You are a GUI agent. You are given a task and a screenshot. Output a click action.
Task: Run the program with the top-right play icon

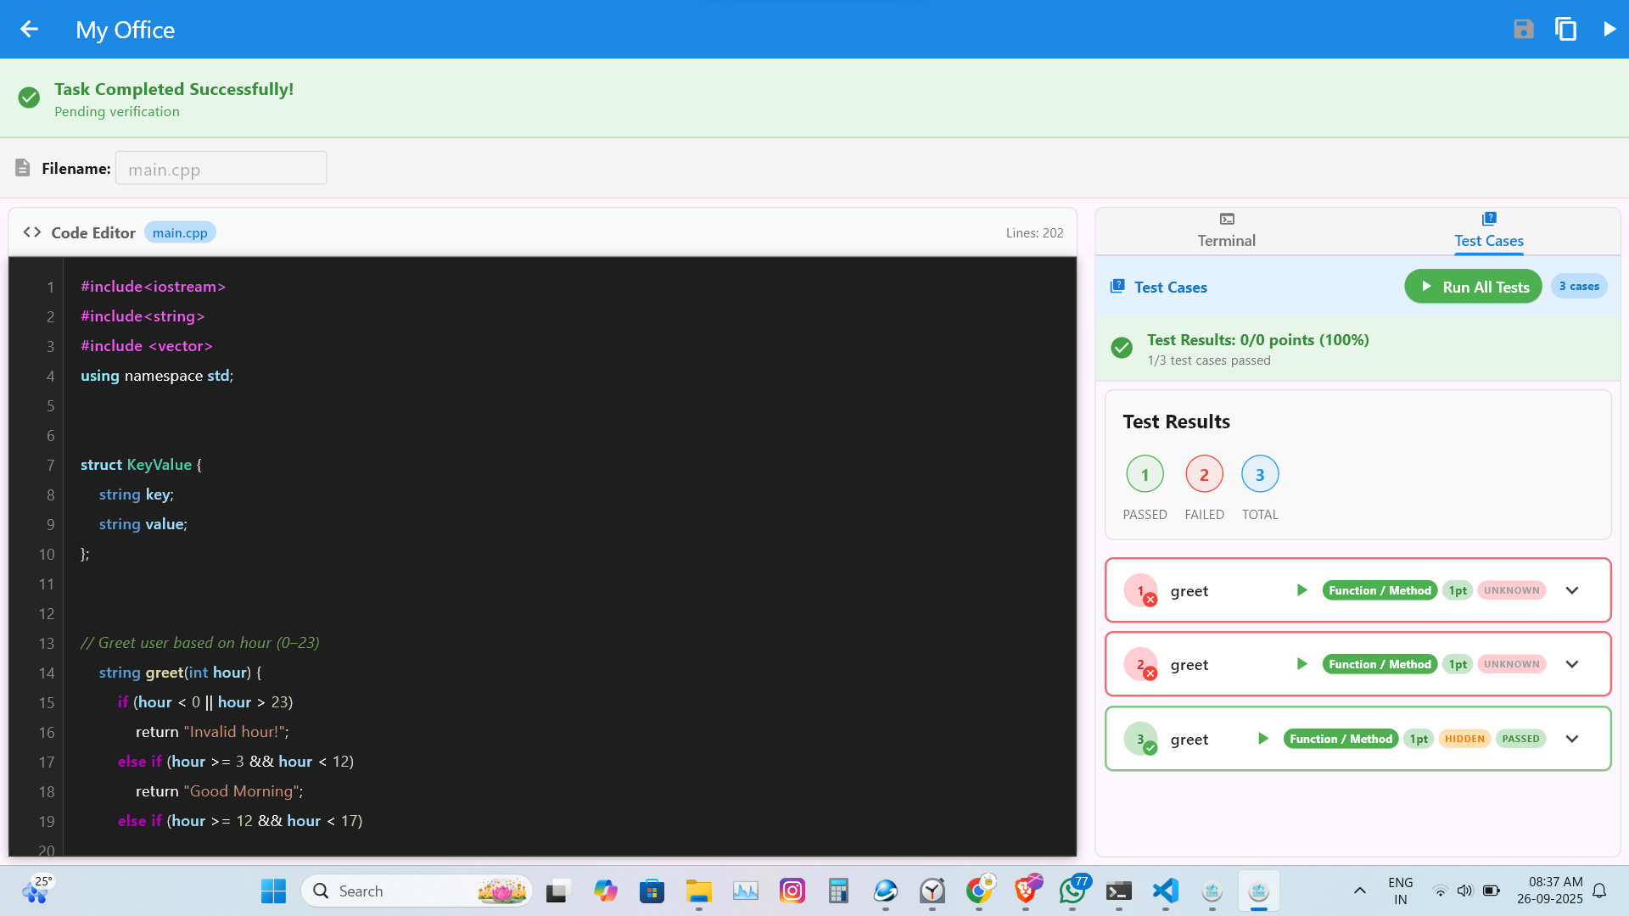pyautogui.click(x=1609, y=29)
